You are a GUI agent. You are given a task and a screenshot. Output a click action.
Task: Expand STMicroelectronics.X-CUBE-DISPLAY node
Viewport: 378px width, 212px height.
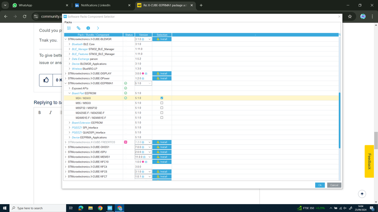pos(65,74)
